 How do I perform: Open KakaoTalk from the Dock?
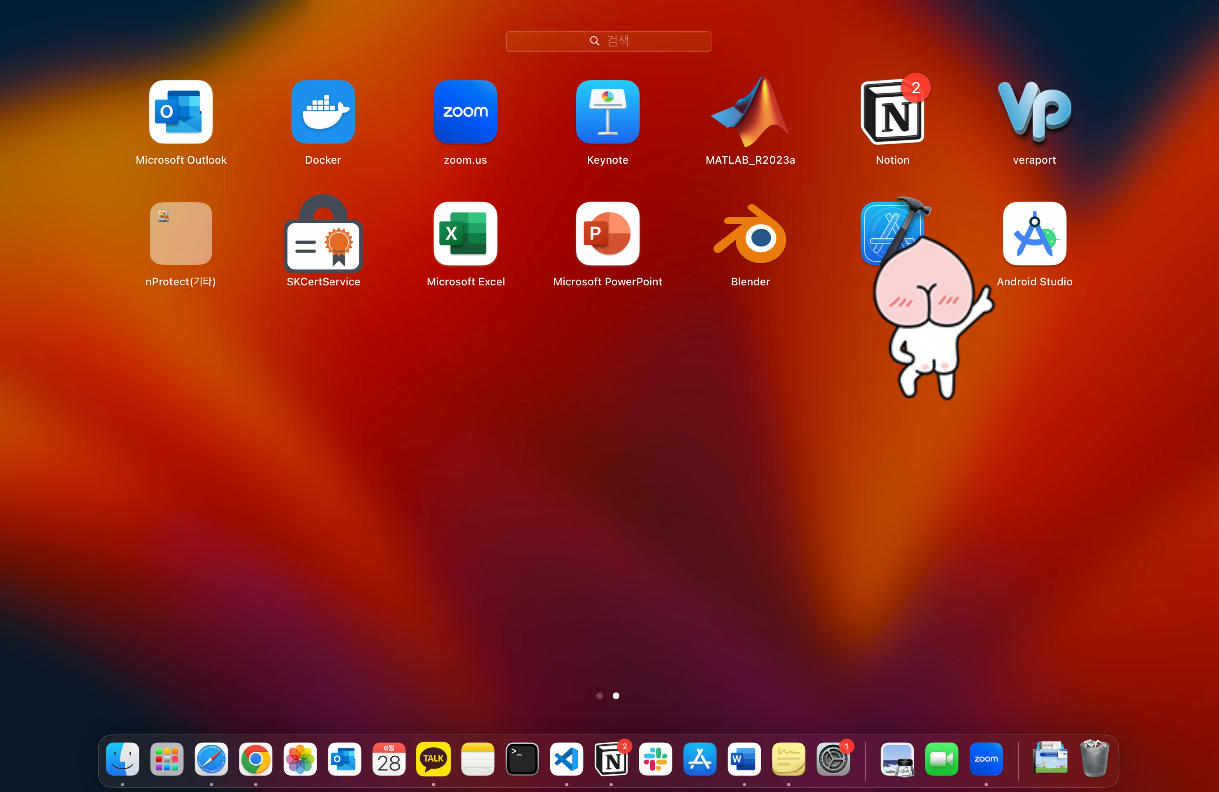[433, 759]
